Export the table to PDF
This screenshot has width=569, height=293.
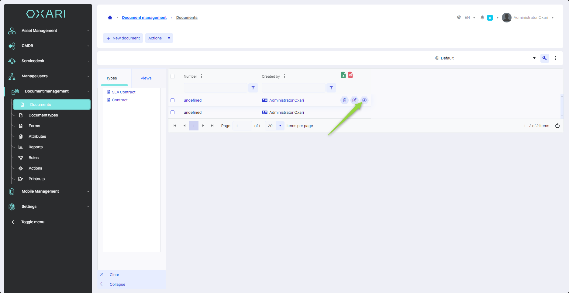350,75
